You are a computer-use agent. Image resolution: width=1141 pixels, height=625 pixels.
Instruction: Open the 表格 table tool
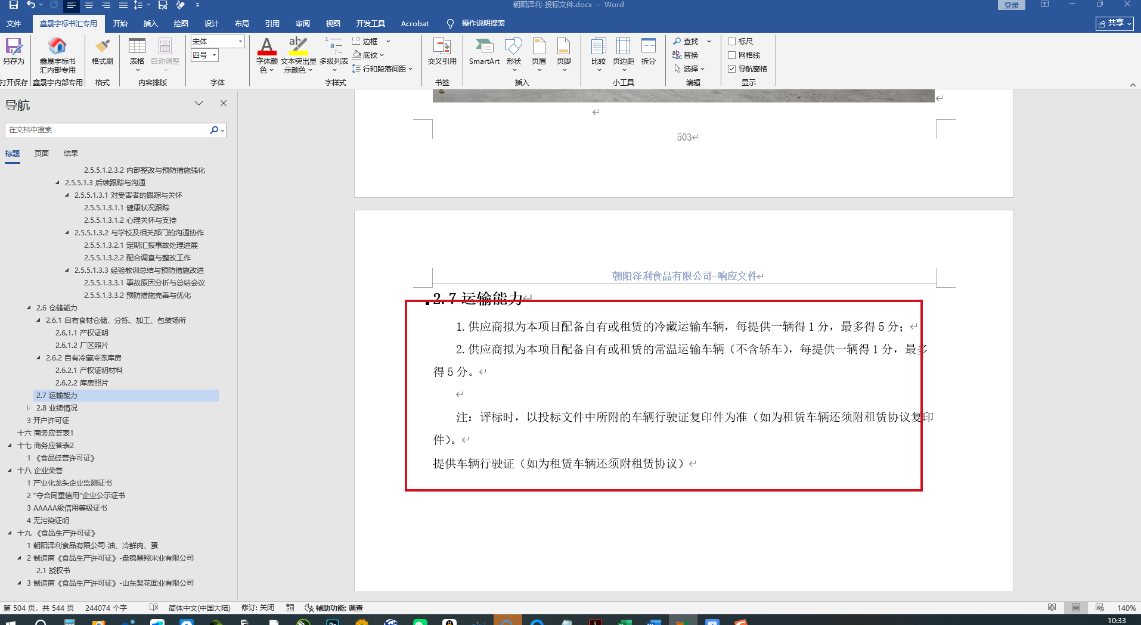[137, 54]
